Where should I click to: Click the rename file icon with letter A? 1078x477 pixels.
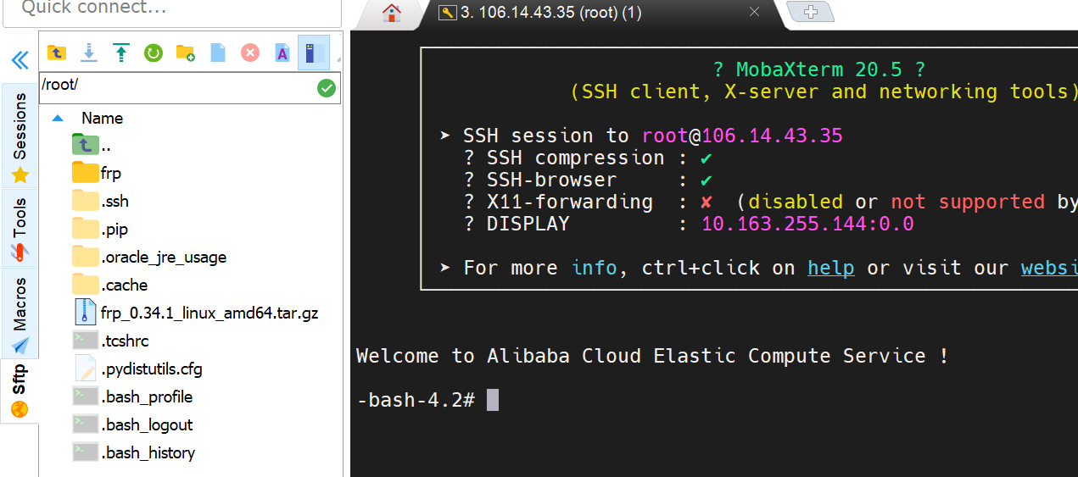point(282,53)
